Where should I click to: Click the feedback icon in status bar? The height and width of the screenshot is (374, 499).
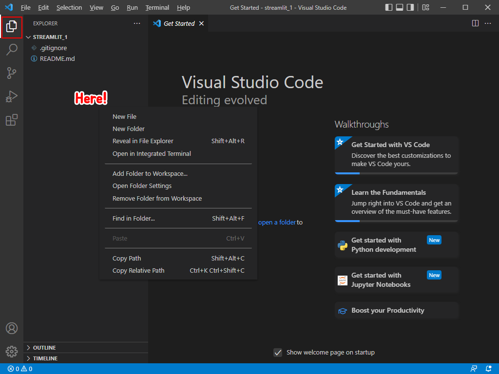[x=474, y=369]
